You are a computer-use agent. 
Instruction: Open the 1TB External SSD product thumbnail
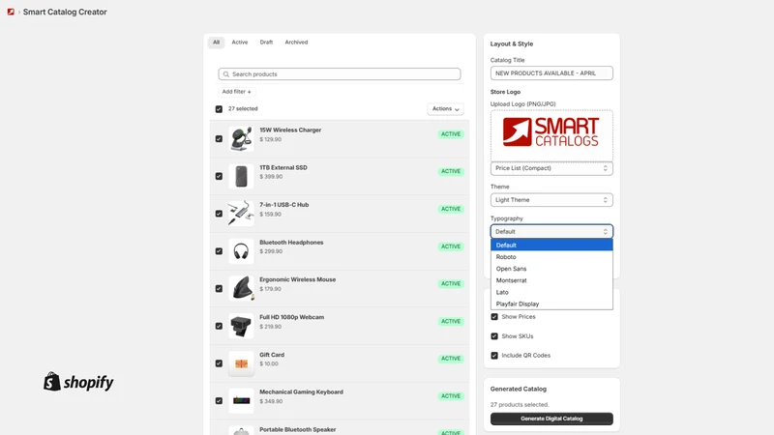[x=241, y=176]
